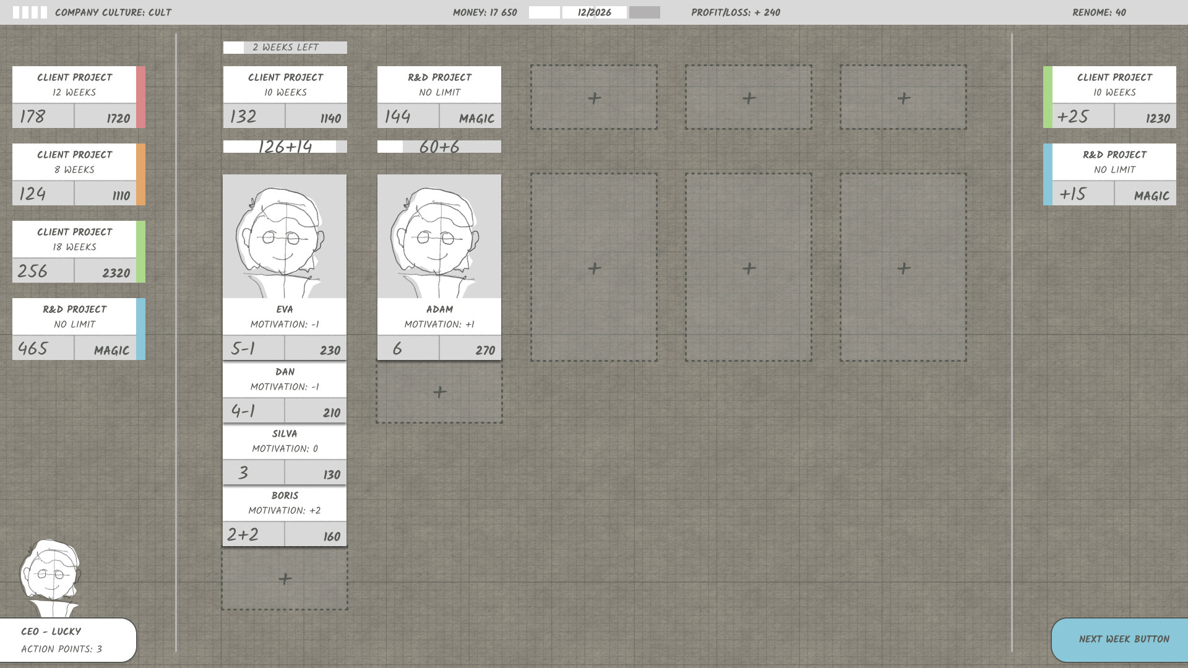Click the plus icon in the rightmost top project slot
Screen dimensions: 1188x668
pos(903,97)
